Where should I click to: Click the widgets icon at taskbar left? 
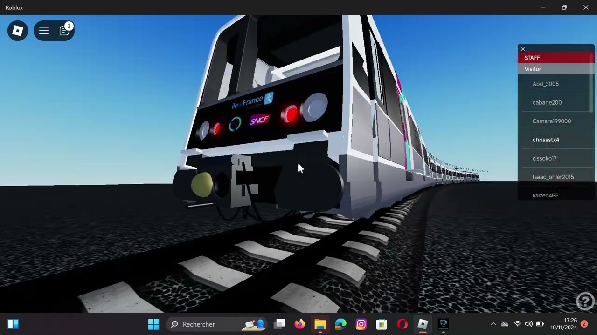[13, 324]
